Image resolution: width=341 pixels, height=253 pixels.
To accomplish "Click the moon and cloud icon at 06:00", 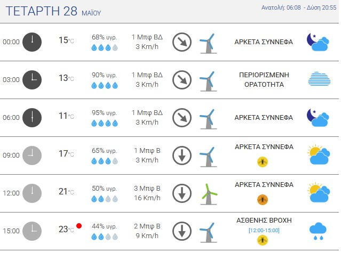I will [x=318, y=118].
